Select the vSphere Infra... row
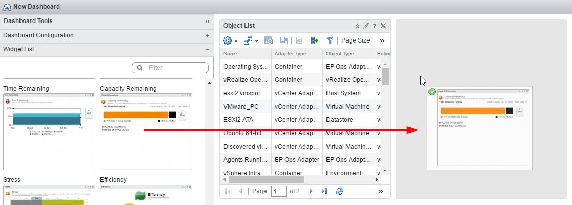Image resolution: width=572 pixels, height=205 pixels. (300, 172)
